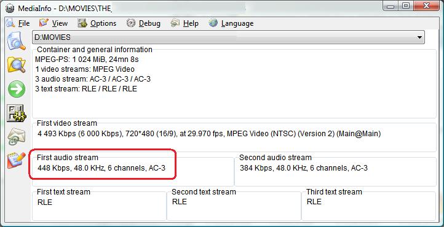This screenshot has height=227, width=444.
Task: Expand the D:\MOVIES file path dropdown arrow
Action: coord(419,37)
